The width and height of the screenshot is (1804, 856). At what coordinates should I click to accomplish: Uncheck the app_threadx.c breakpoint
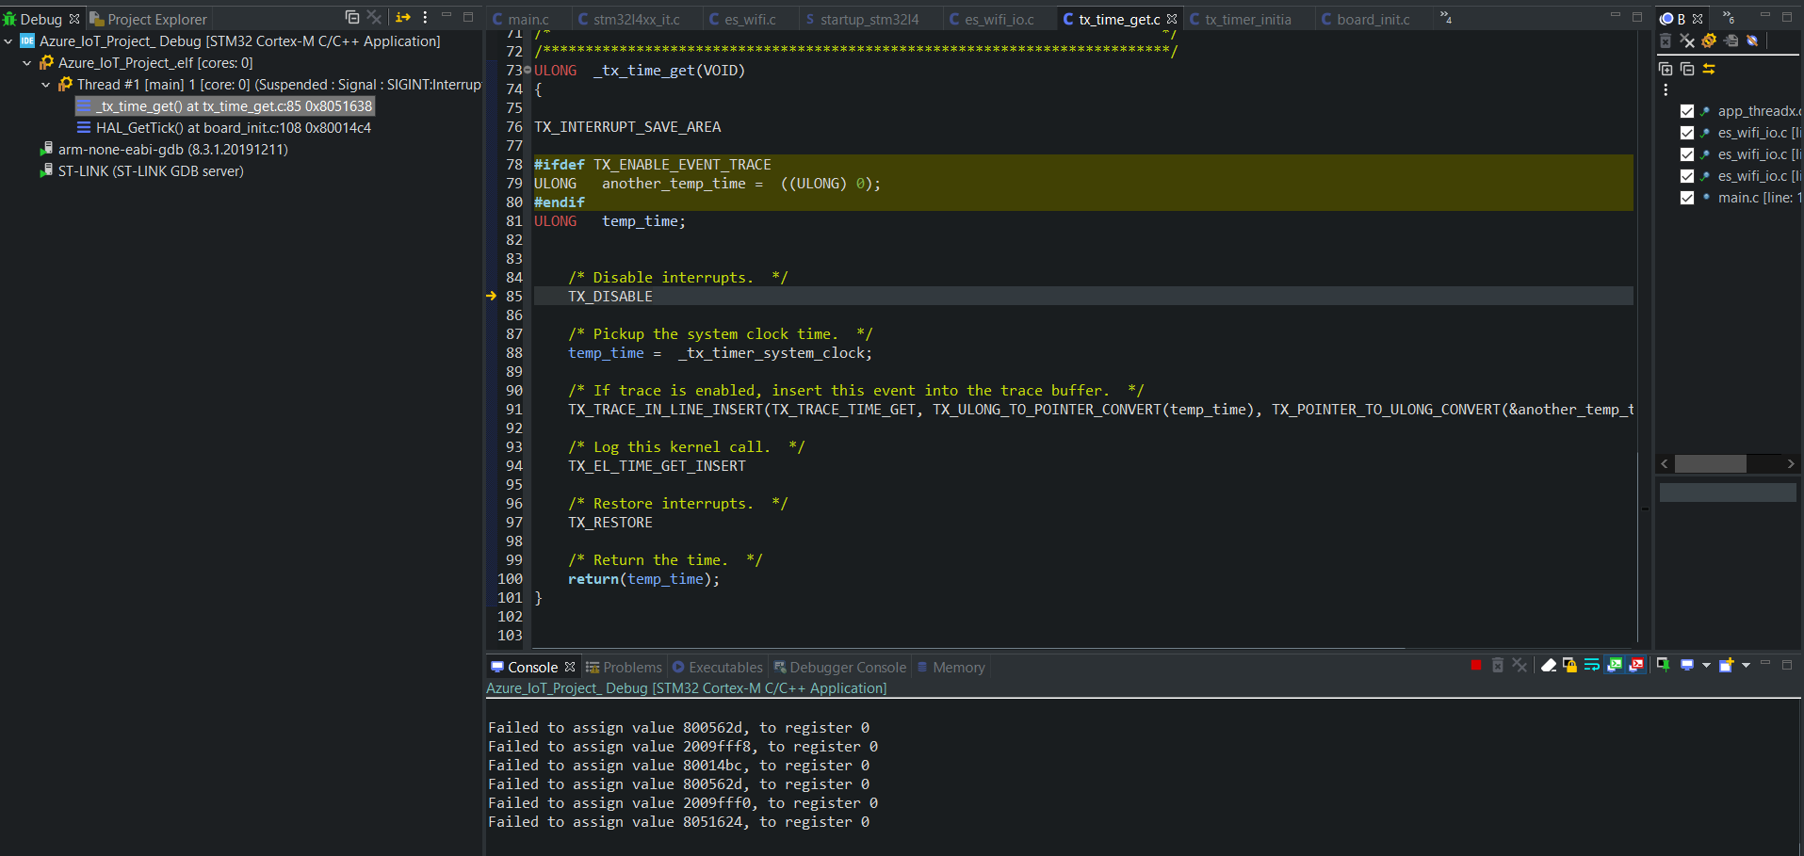click(1687, 111)
